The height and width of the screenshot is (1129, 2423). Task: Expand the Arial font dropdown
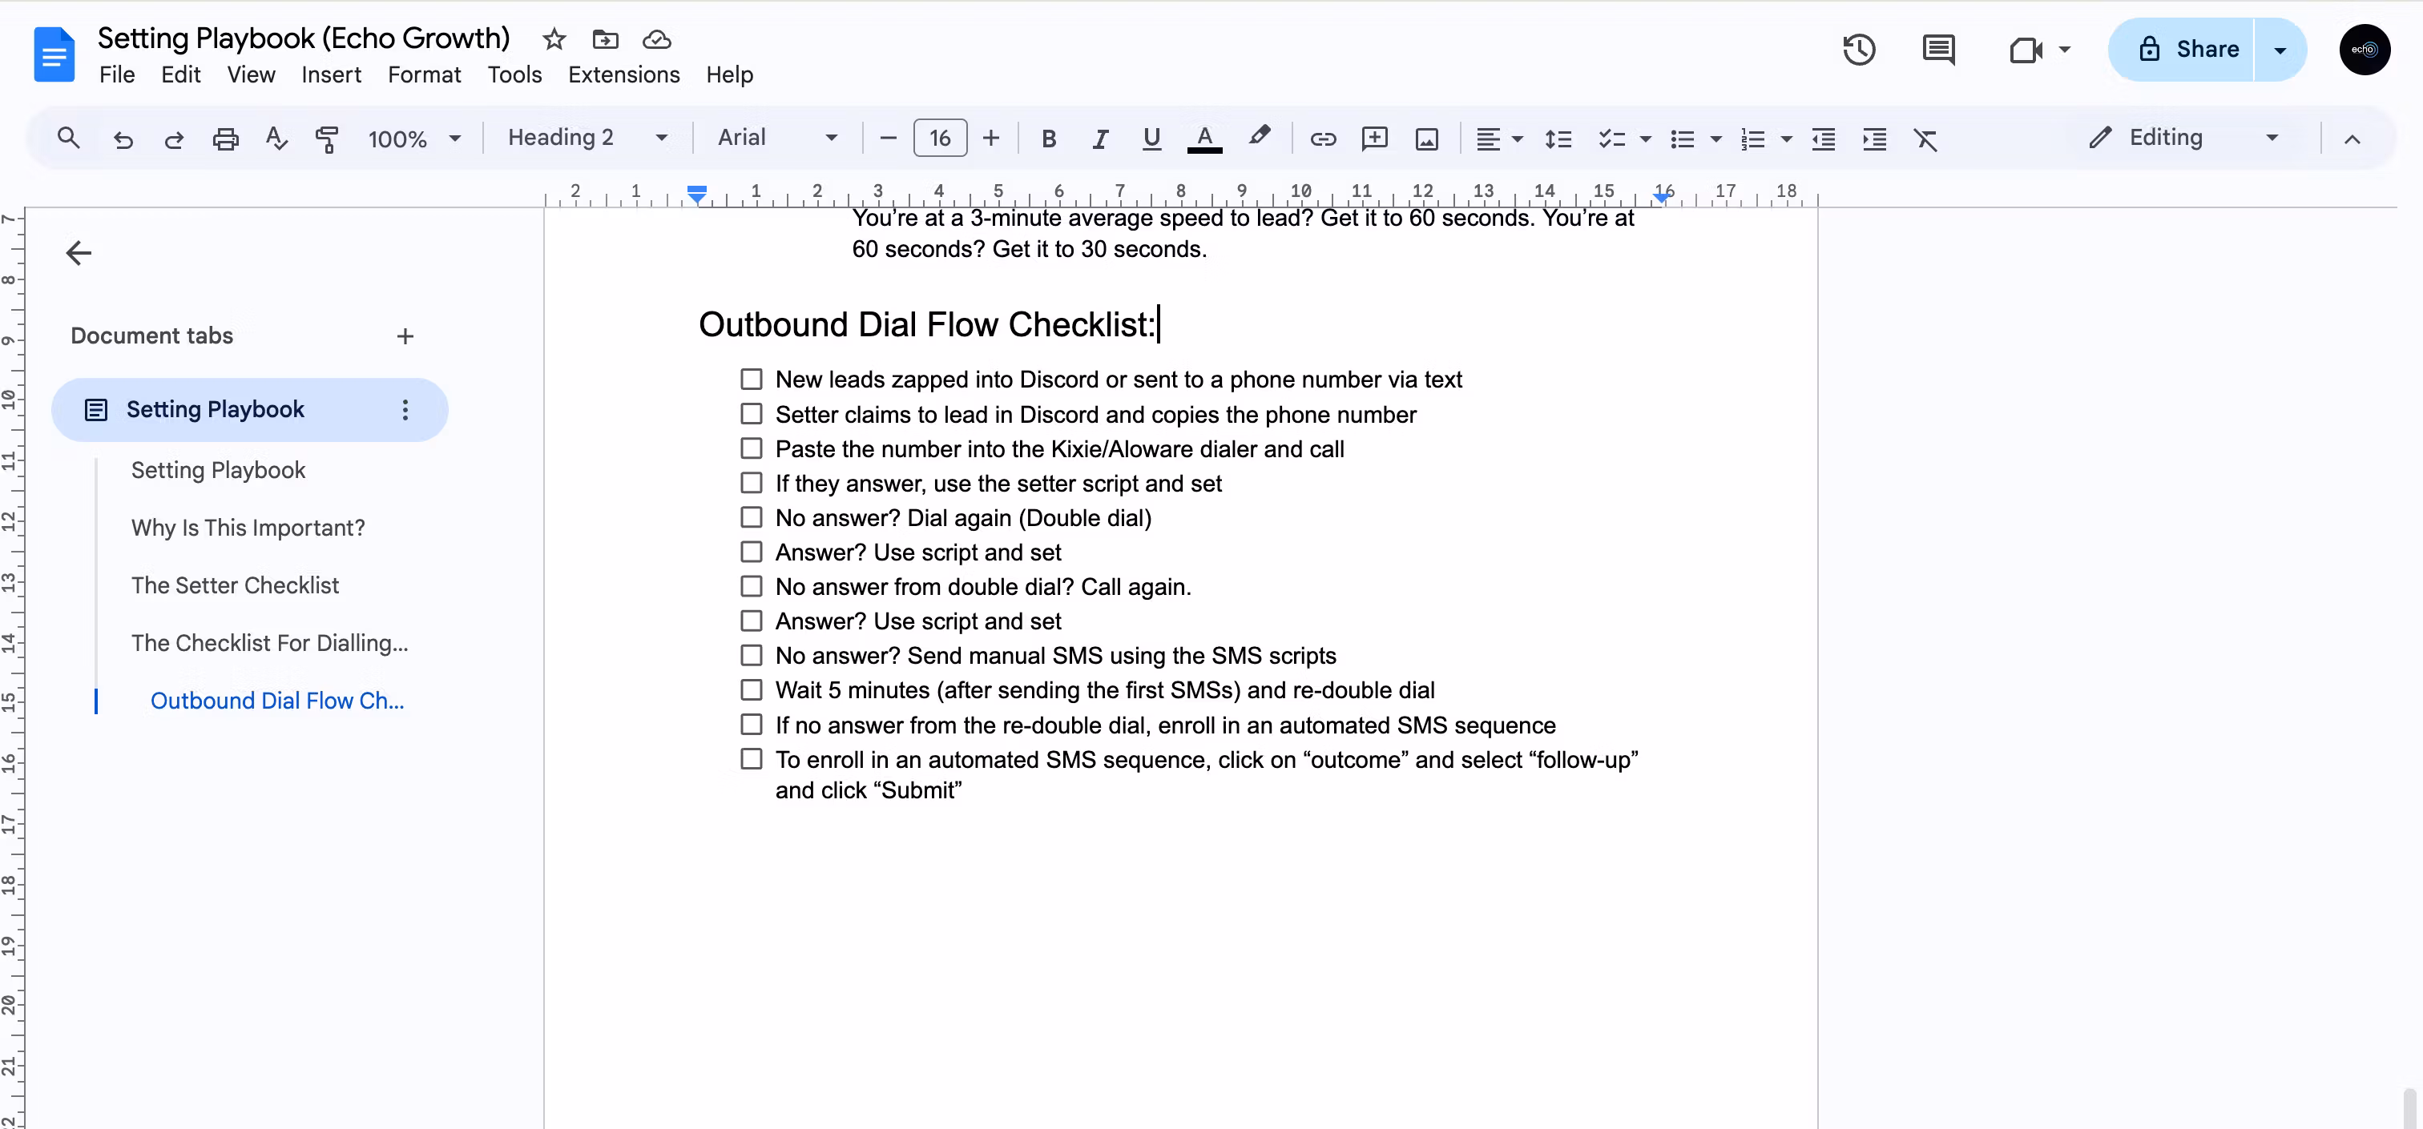[777, 139]
